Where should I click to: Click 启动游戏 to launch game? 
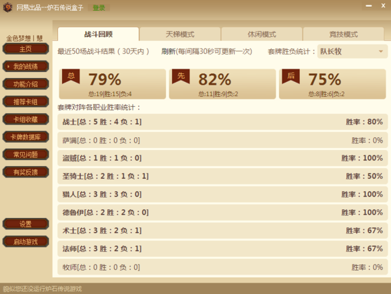(x=26, y=242)
